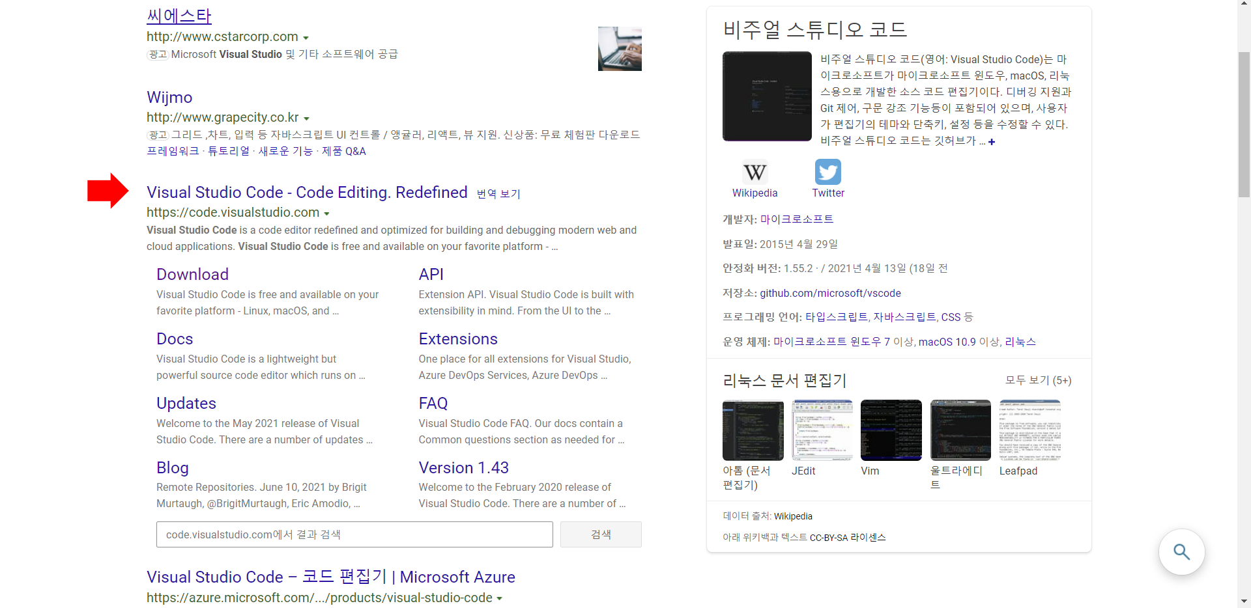Open the Updates sitelink

tap(186, 404)
